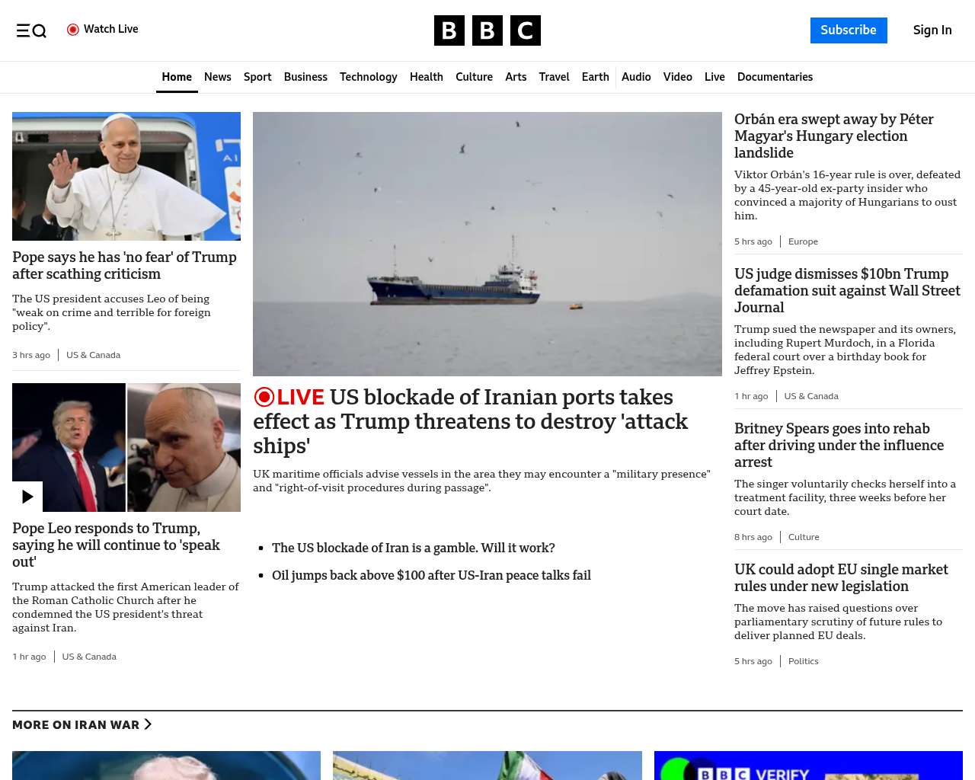This screenshot has width=975, height=780.
Task: Go to the Documentaries section
Action: (x=774, y=77)
